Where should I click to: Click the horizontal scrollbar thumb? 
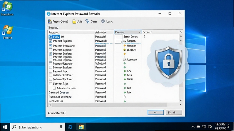[x=110, y=105]
